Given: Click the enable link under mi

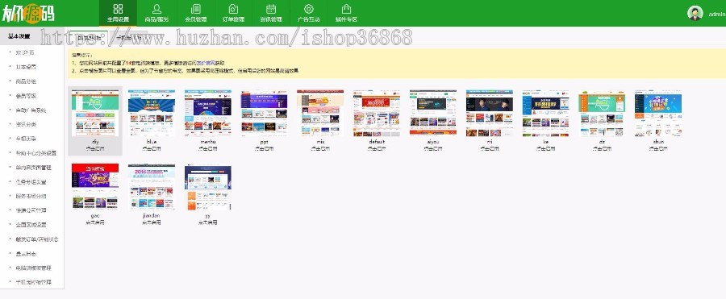Looking at the screenshot, I should 490,149.
